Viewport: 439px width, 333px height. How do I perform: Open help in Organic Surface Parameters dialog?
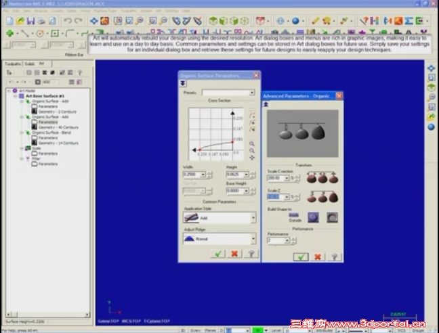251,254
